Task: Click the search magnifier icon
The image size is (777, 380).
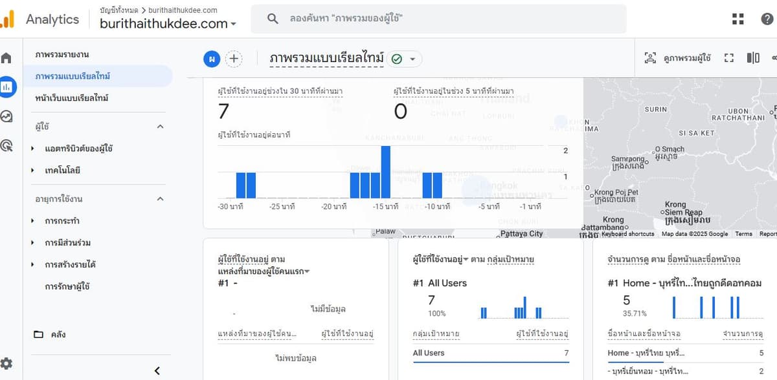Action: (x=273, y=19)
